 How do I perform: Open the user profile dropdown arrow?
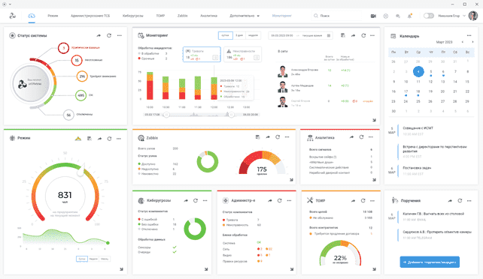pos(464,16)
